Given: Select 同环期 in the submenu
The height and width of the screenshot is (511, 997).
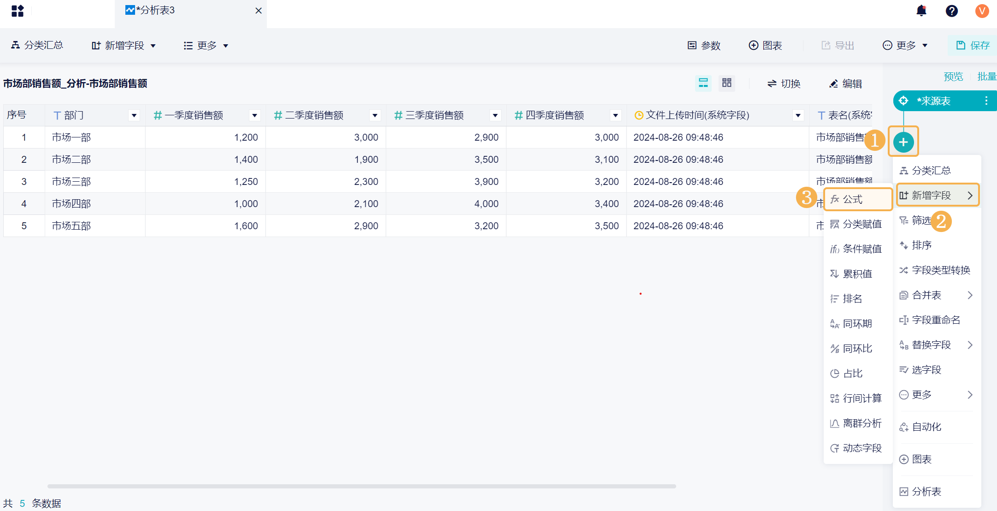Looking at the screenshot, I should [x=858, y=323].
